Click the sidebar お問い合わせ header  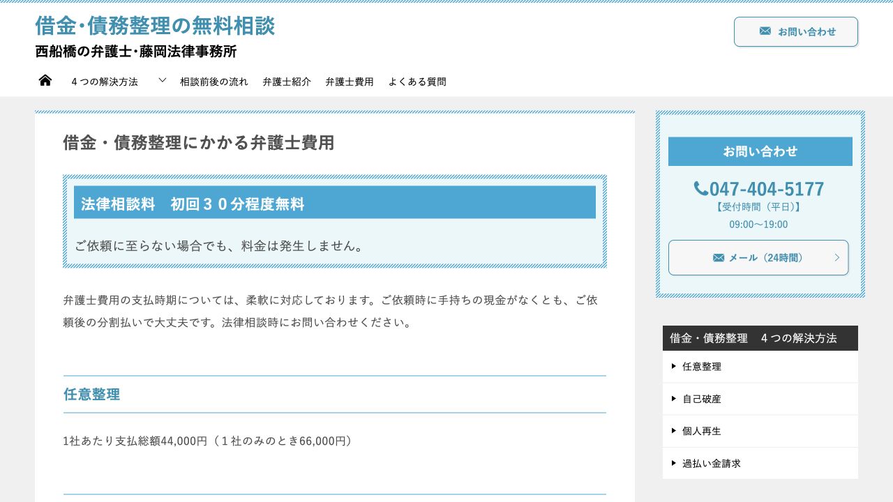click(x=760, y=151)
